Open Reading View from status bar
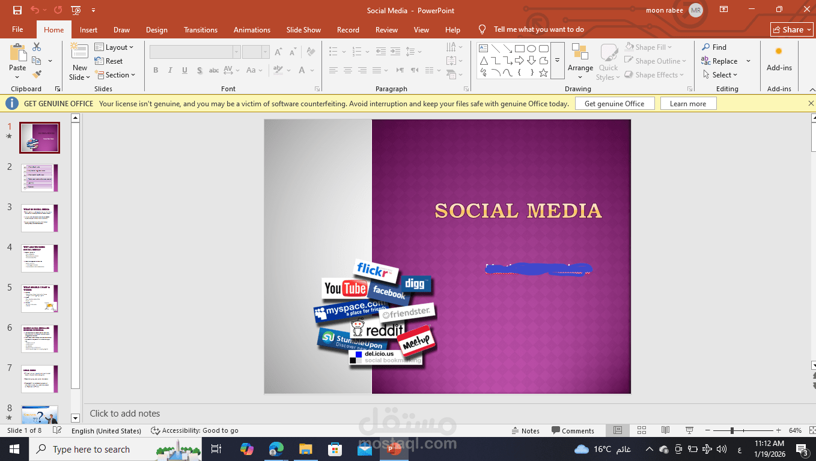Viewport: 816px width, 461px height. [x=665, y=430]
